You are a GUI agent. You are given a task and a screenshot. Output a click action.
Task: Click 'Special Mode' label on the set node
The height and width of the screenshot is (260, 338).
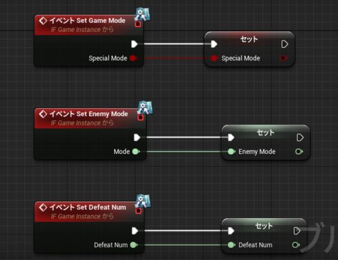[x=241, y=58]
